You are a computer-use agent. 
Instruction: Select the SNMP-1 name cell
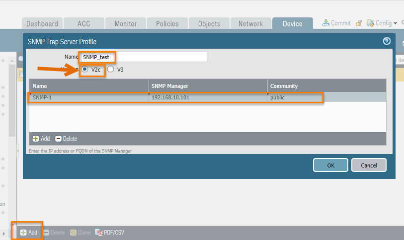[x=89, y=97]
